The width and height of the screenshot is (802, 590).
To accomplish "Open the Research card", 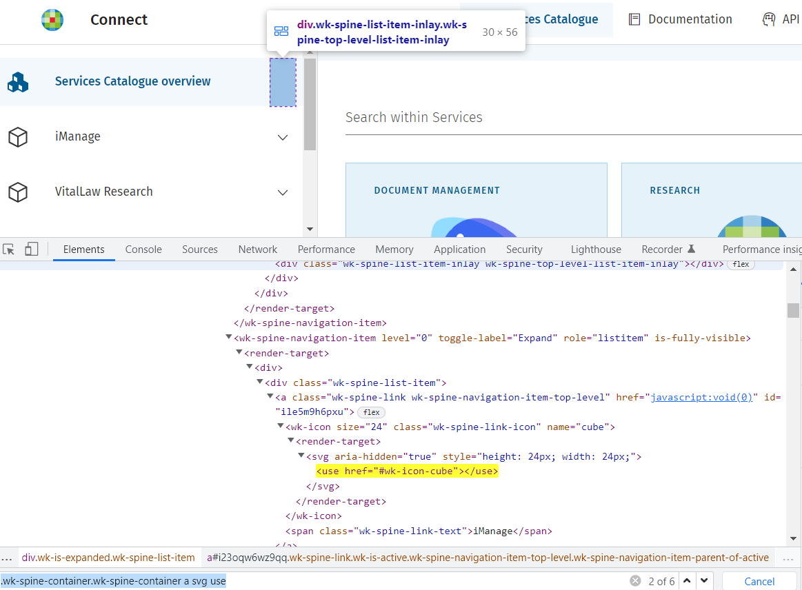I will click(712, 200).
